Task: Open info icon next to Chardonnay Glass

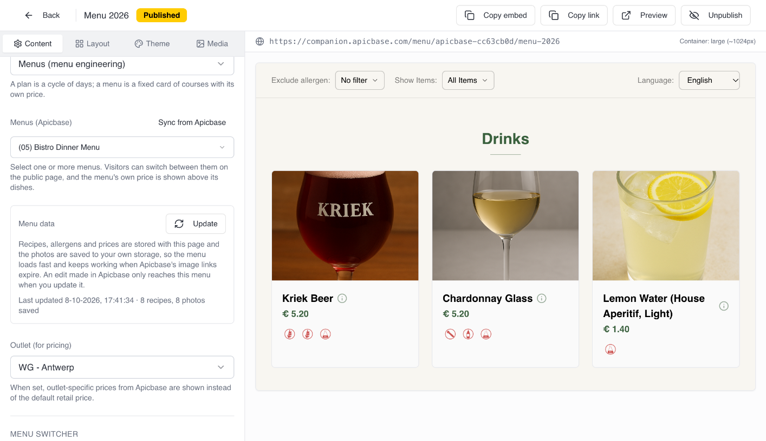Action: 541,298
